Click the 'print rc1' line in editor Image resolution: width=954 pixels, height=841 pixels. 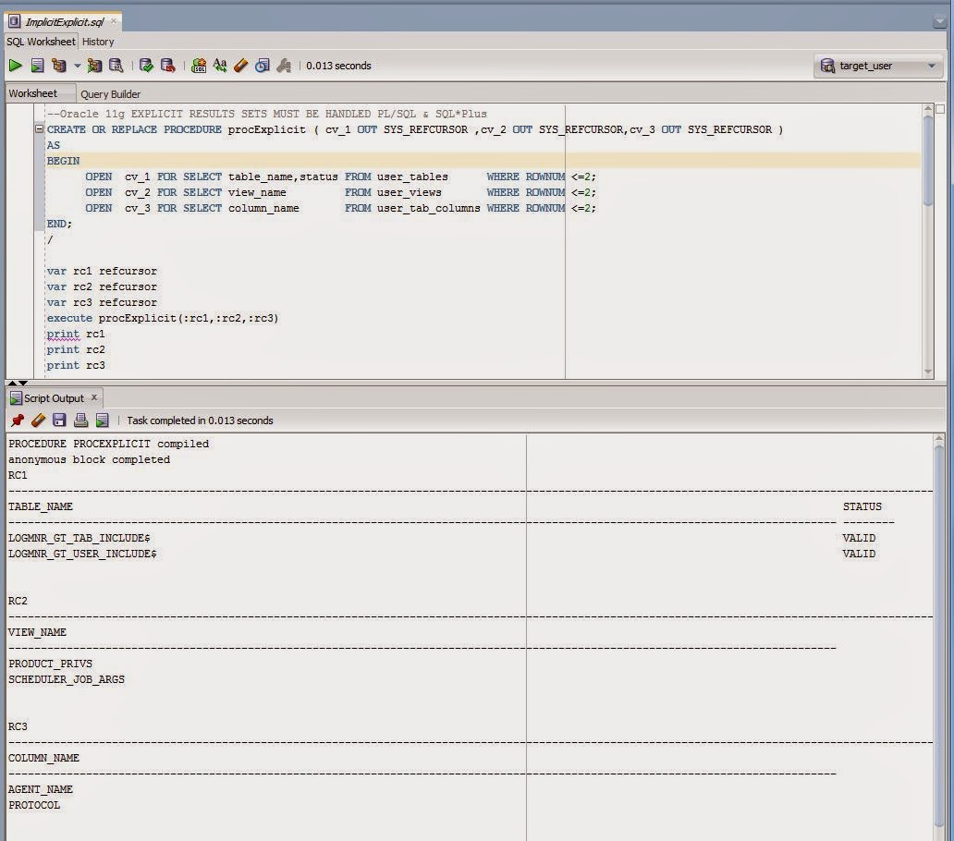pos(76,334)
